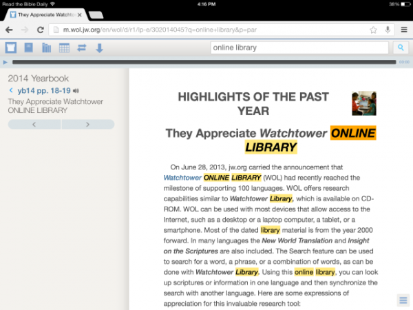Open the publications library icon
Image resolution: width=413 pixels, height=310 pixels.
click(47, 48)
